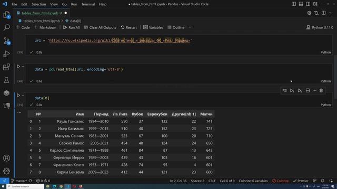
Task: Open the Testing flask view
Action: pos(6,80)
